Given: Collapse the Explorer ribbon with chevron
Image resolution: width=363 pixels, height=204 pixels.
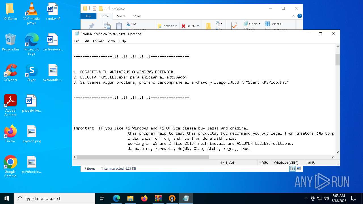Looking at the screenshot, I should [294, 16].
